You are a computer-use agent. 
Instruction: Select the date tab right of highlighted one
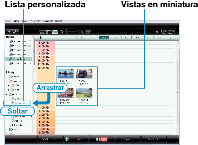(x=115, y=38)
